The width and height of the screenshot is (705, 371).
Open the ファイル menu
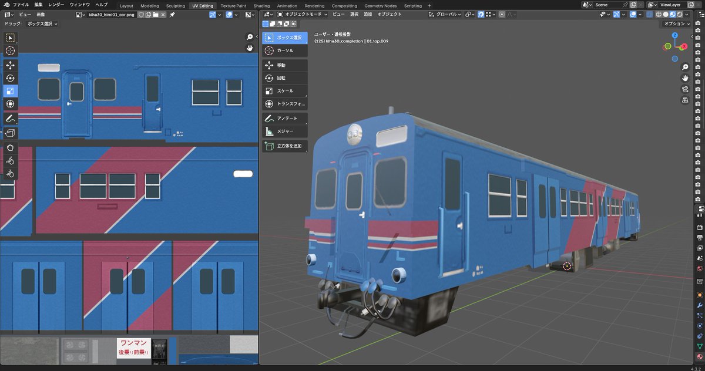coord(21,5)
